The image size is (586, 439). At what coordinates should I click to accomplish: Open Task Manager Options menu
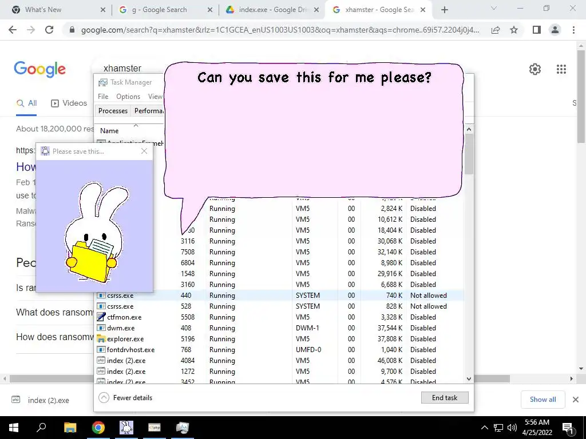tap(128, 97)
